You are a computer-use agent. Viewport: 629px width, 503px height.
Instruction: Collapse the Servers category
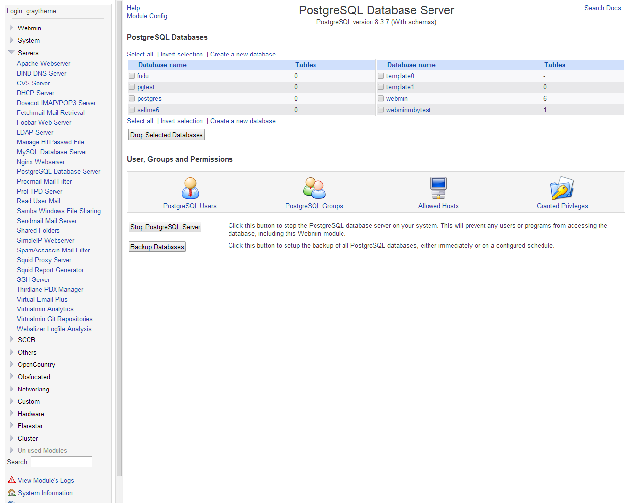point(12,53)
